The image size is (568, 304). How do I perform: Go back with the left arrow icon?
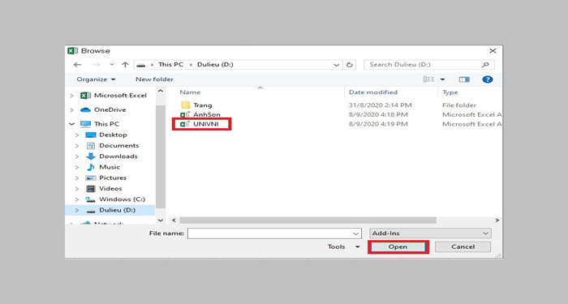point(77,65)
